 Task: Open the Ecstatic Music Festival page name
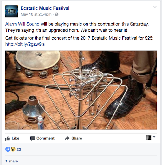(45, 8)
